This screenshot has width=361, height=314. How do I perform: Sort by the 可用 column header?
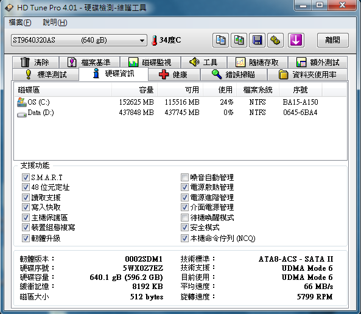[180, 90]
